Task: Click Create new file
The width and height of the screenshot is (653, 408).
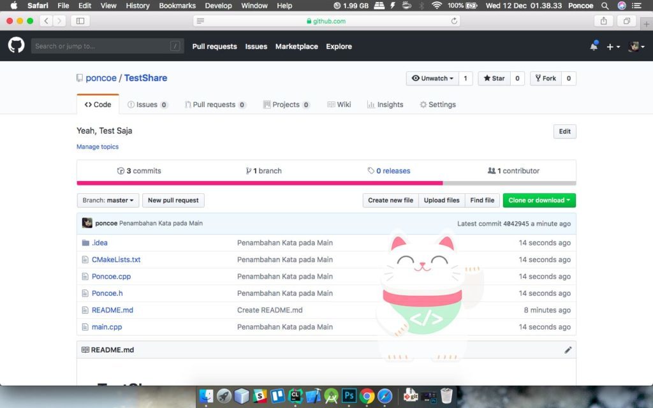Action: 391,200
